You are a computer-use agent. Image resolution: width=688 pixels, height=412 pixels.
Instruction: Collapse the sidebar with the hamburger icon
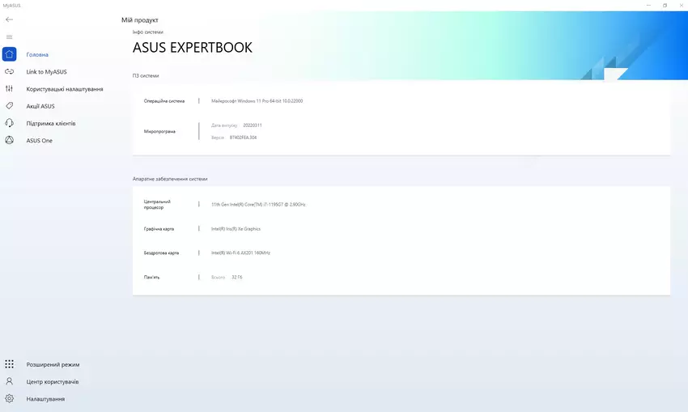[x=9, y=37]
